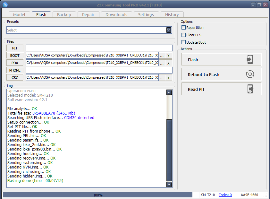
Task: Minimize the Z3X Samsung Tool window
Action: point(253,5)
